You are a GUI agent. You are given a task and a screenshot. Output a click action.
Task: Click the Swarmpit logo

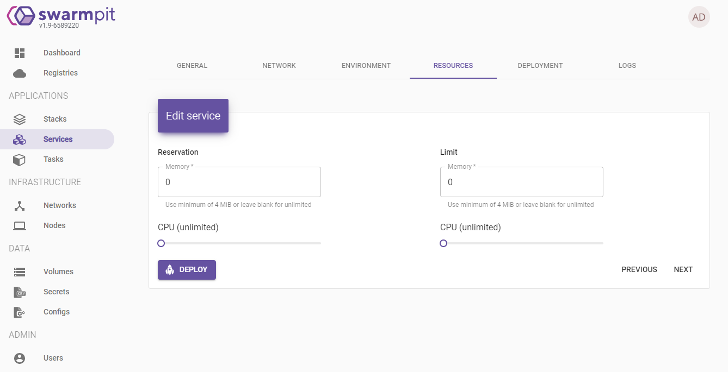[x=60, y=15]
